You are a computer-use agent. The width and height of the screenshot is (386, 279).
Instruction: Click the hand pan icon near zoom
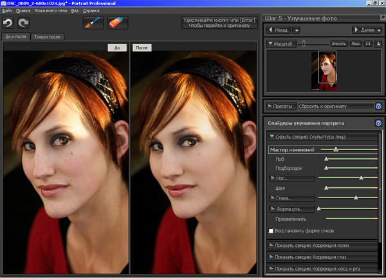coord(380,44)
